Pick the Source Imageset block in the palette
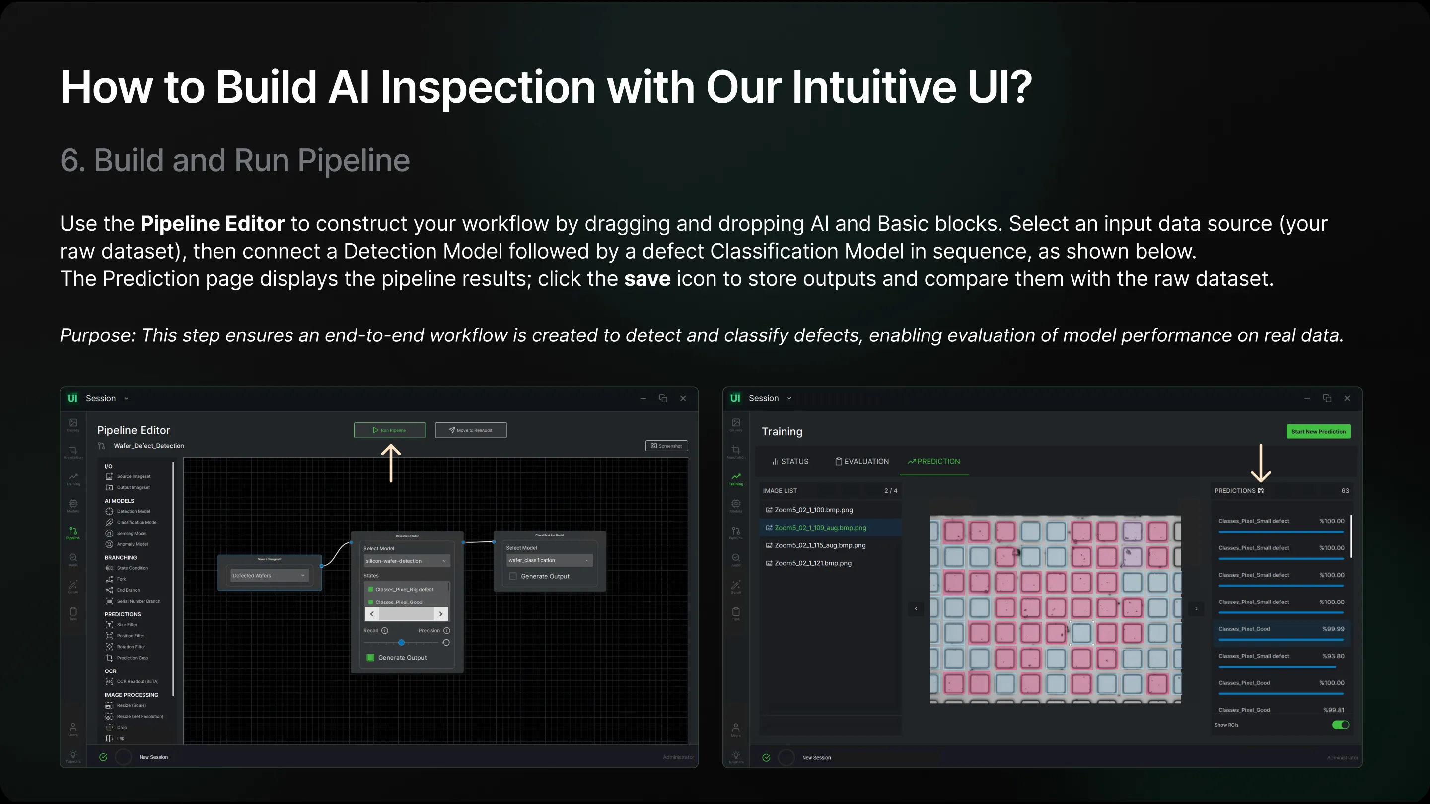The height and width of the screenshot is (804, 1430). pos(128,476)
